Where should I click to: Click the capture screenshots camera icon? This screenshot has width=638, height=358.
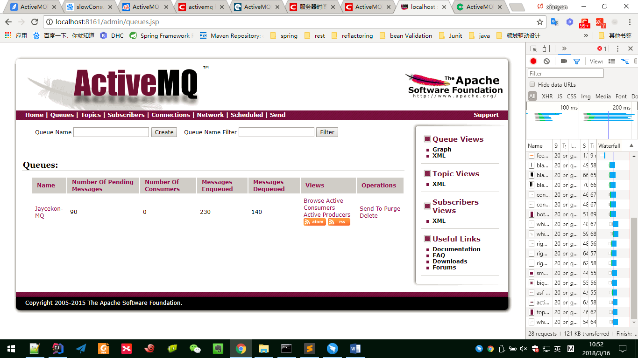(564, 61)
